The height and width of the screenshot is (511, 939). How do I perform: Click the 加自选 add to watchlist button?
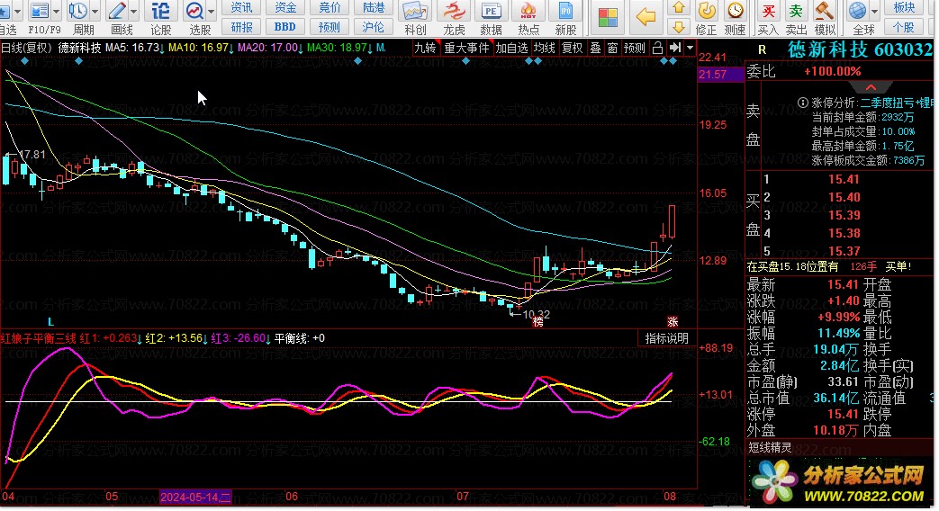(x=511, y=48)
